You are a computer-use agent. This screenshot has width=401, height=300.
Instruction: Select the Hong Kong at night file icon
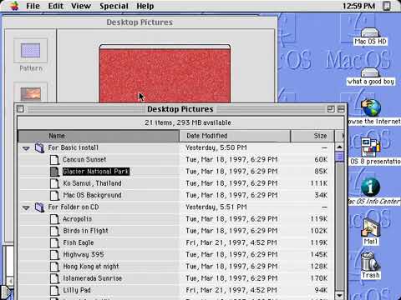pos(54,267)
